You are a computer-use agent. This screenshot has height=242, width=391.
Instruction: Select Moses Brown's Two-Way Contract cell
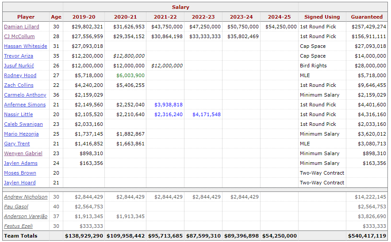coord(322,173)
